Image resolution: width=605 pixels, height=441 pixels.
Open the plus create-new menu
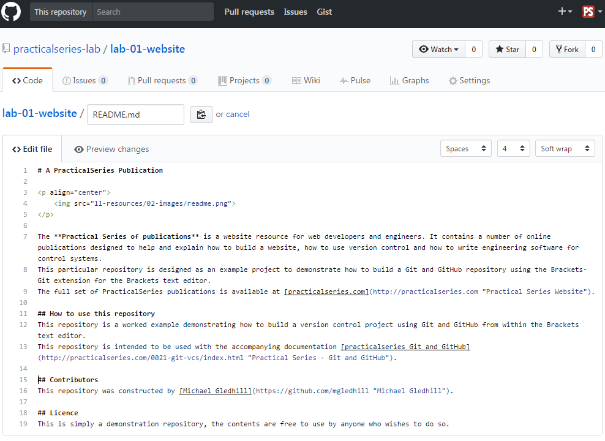[565, 12]
